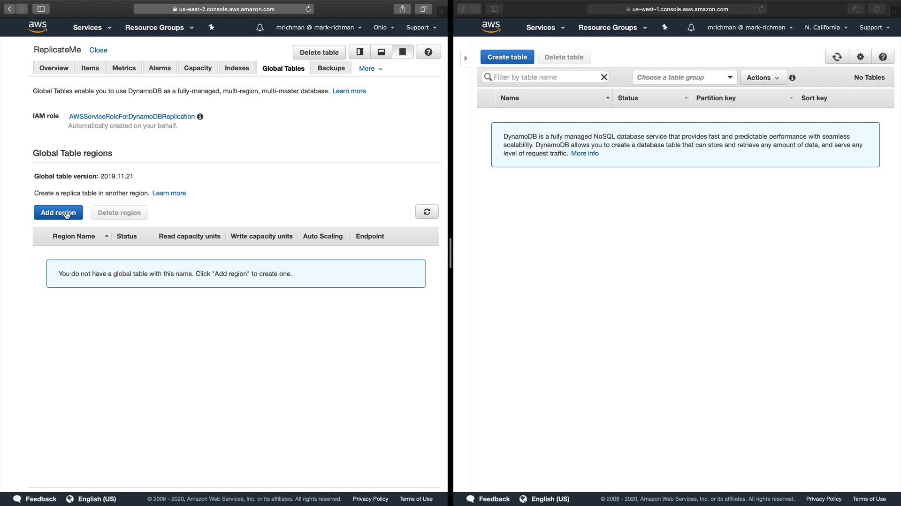Expand the collapsed left navigation panel
Viewport: 901px width, 506px height.
466,58
